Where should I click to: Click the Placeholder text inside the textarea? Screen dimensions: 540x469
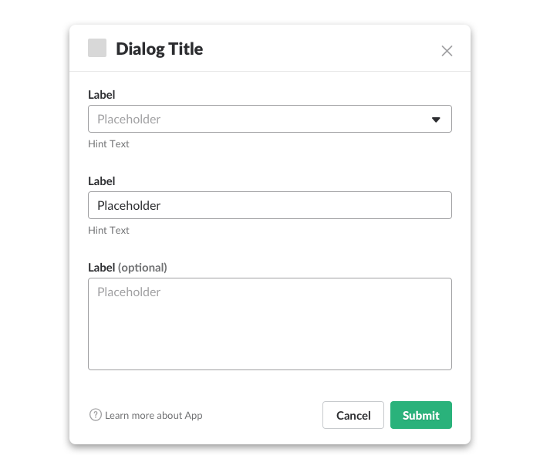[129, 292]
